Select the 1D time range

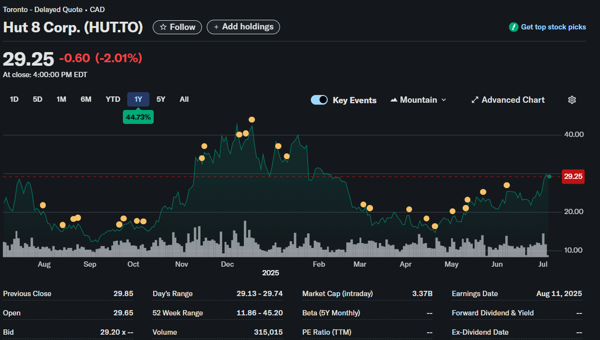click(14, 99)
